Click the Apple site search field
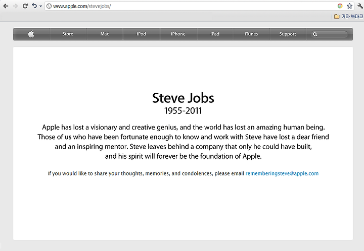Viewport: 364px width, 251px height. (329, 34)
